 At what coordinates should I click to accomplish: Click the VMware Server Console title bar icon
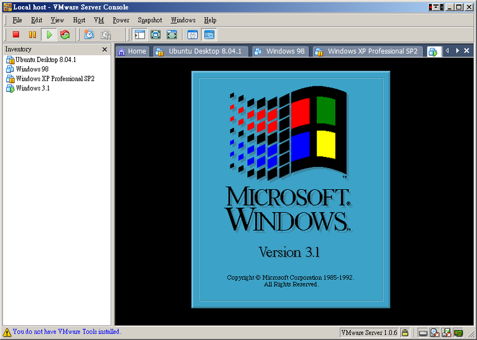(7, 7)
